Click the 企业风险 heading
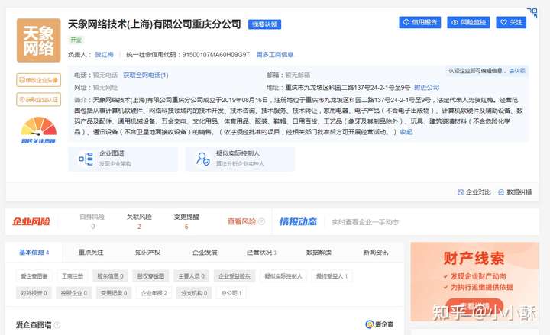 point(31,221)
